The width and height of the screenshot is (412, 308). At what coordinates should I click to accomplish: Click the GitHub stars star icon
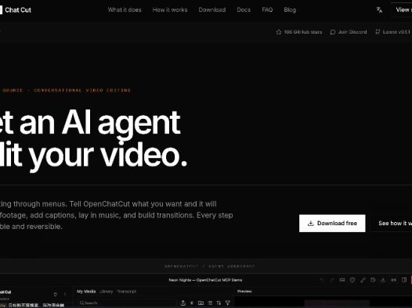click(x=279, y=32)
